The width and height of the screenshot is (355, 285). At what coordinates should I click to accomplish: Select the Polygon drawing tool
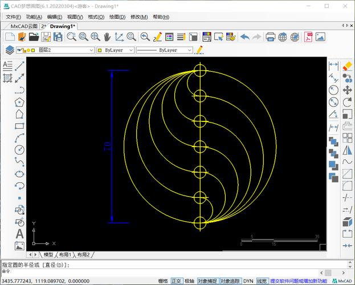pos(19,103)
